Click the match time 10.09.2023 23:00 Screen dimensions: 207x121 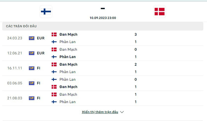pyautogui.click(x=103, y=18)
